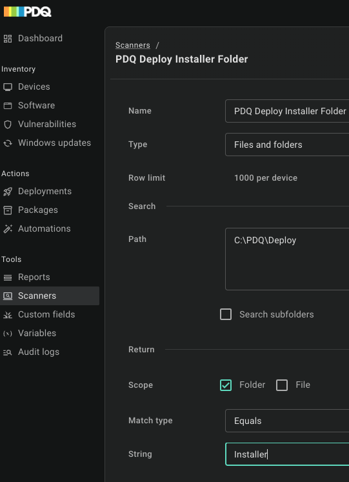The image size is (349, 482).
Task: Click the Windows updates refresh icon
Action: [8, 143]
